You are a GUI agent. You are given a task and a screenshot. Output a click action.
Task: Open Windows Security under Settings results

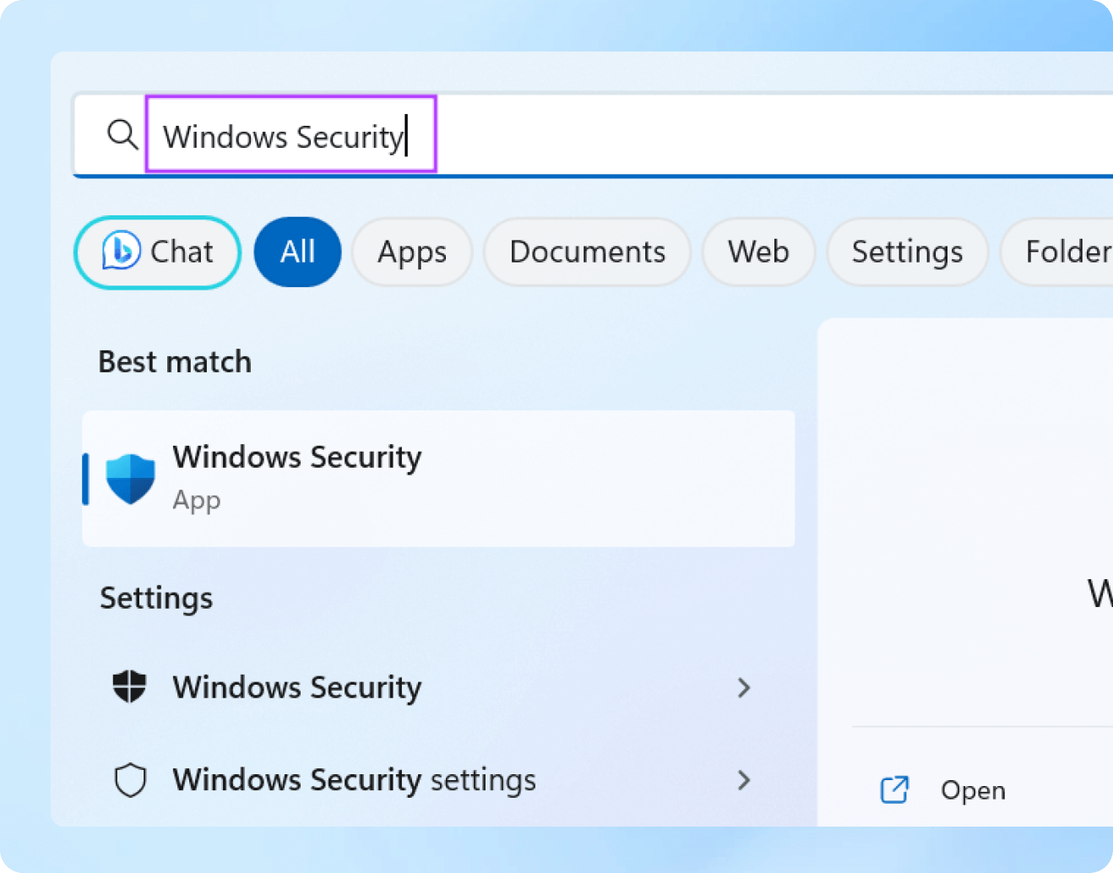tap(297, 687)
